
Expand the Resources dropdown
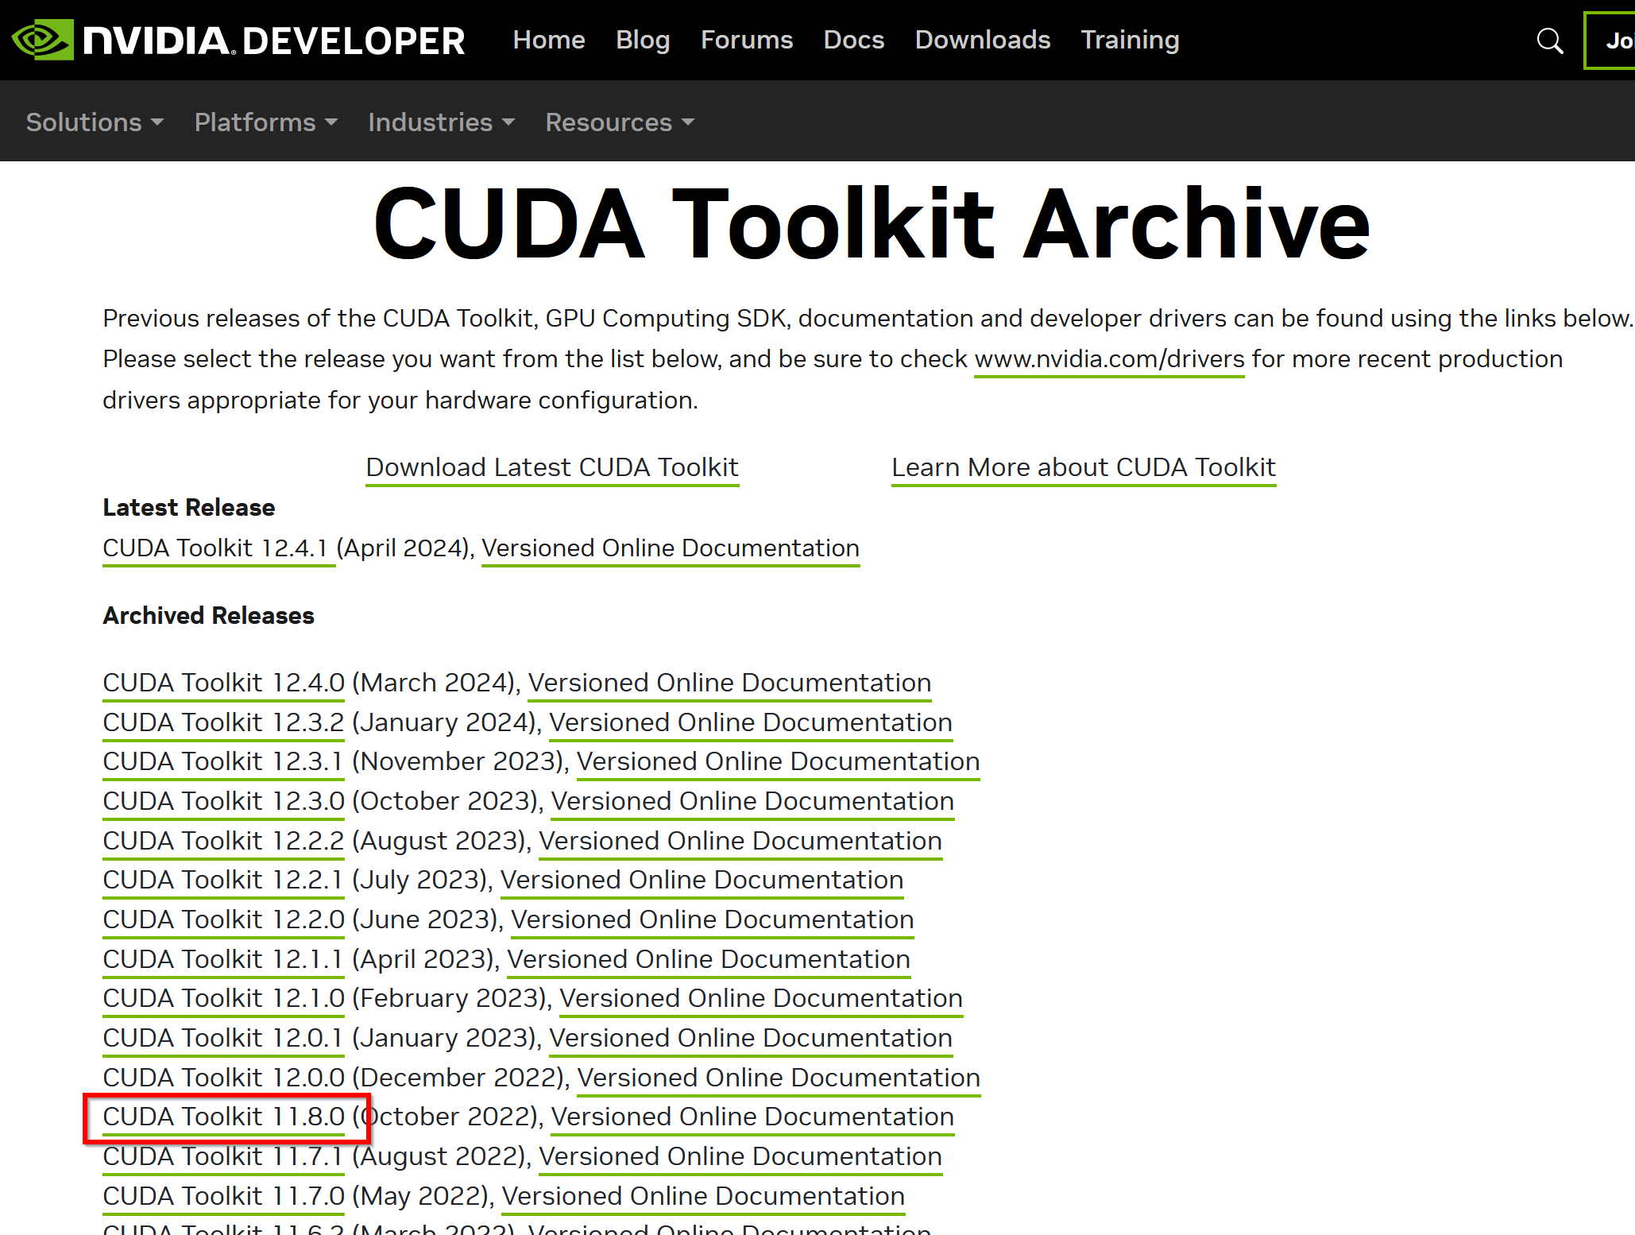click(620, 122)
